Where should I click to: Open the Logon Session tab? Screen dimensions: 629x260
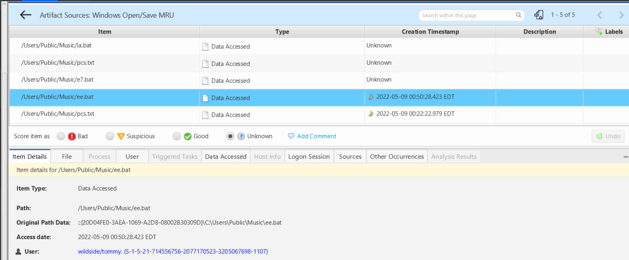tap(309, 157)
